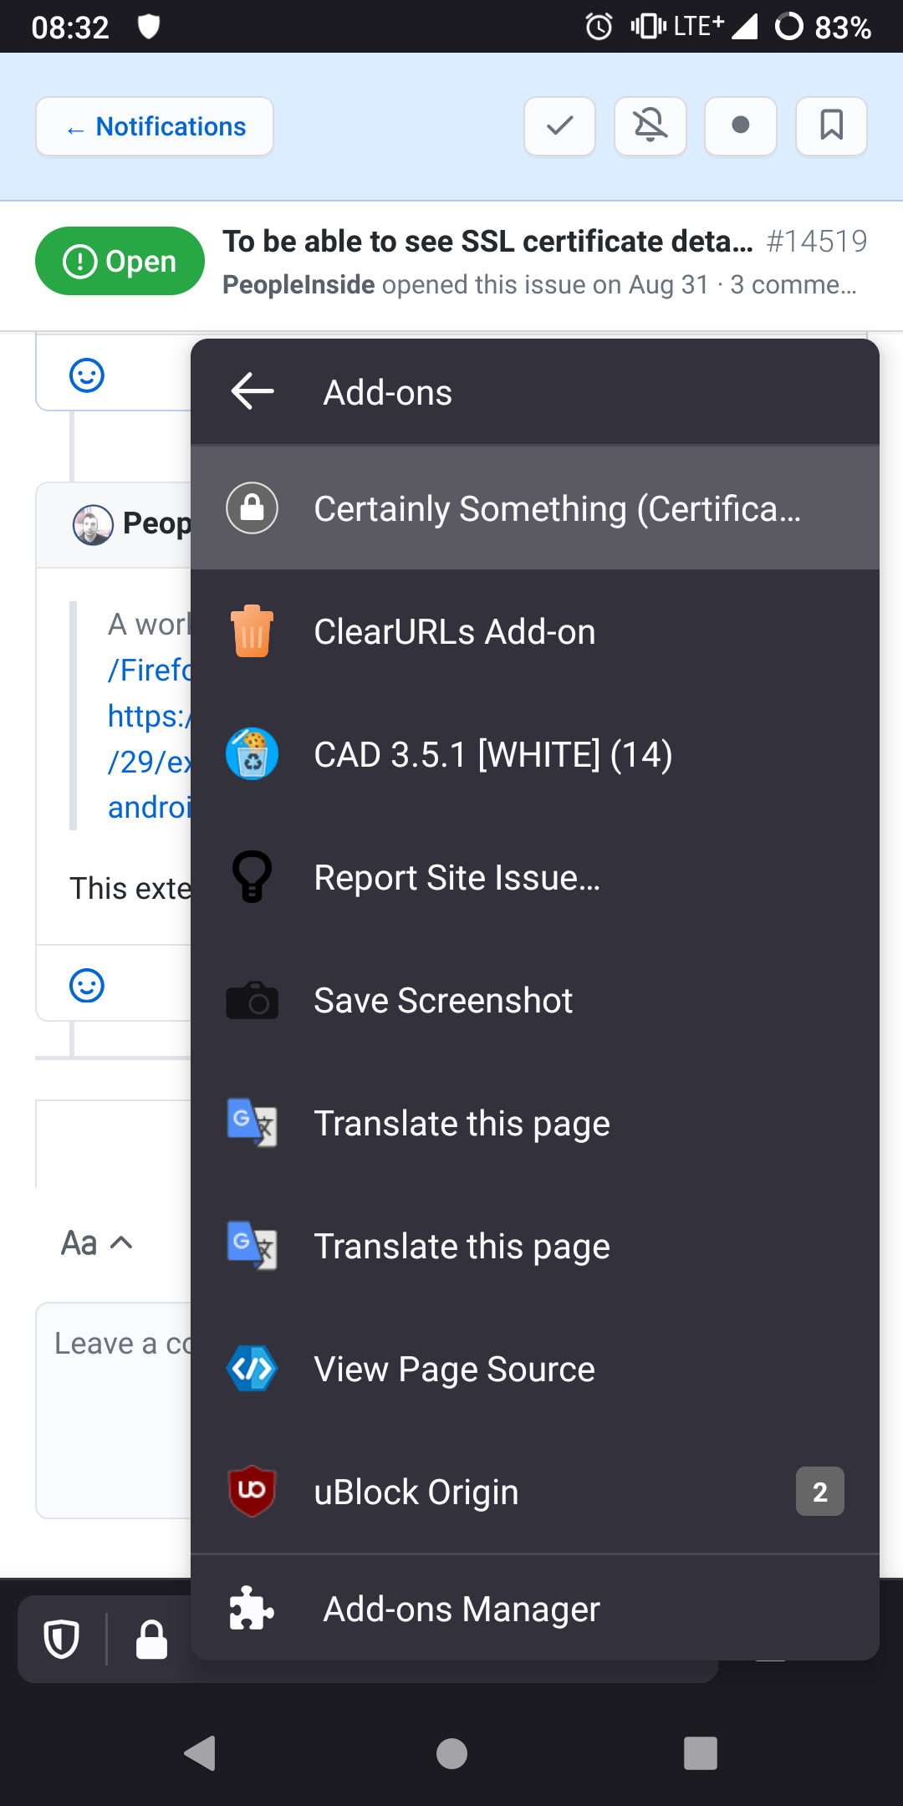
Task: Tap the Android back navigation button
Action: (201, 1753)
